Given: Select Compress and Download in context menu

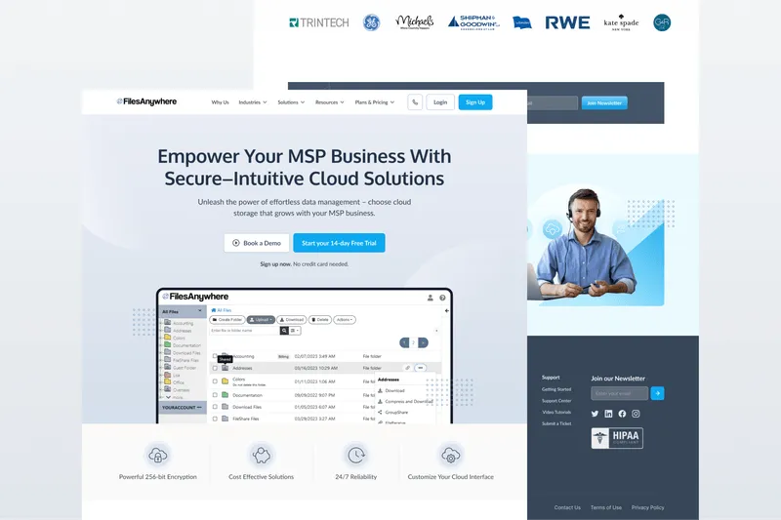Looking at the screenshot, I should tap(405, 401).
